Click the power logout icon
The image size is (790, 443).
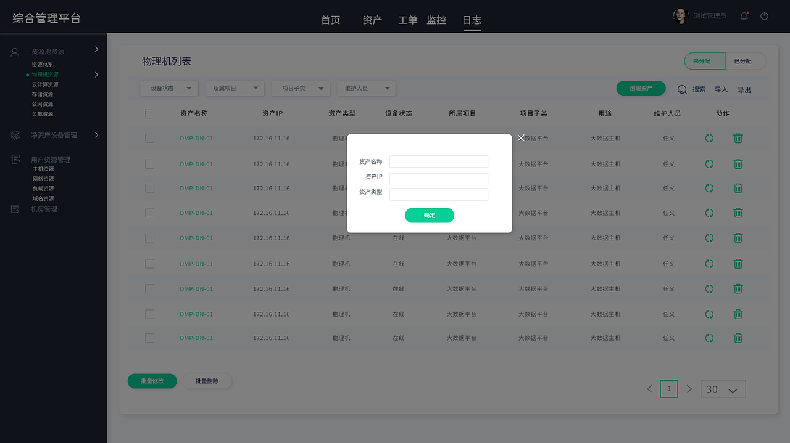click(766, 16)
